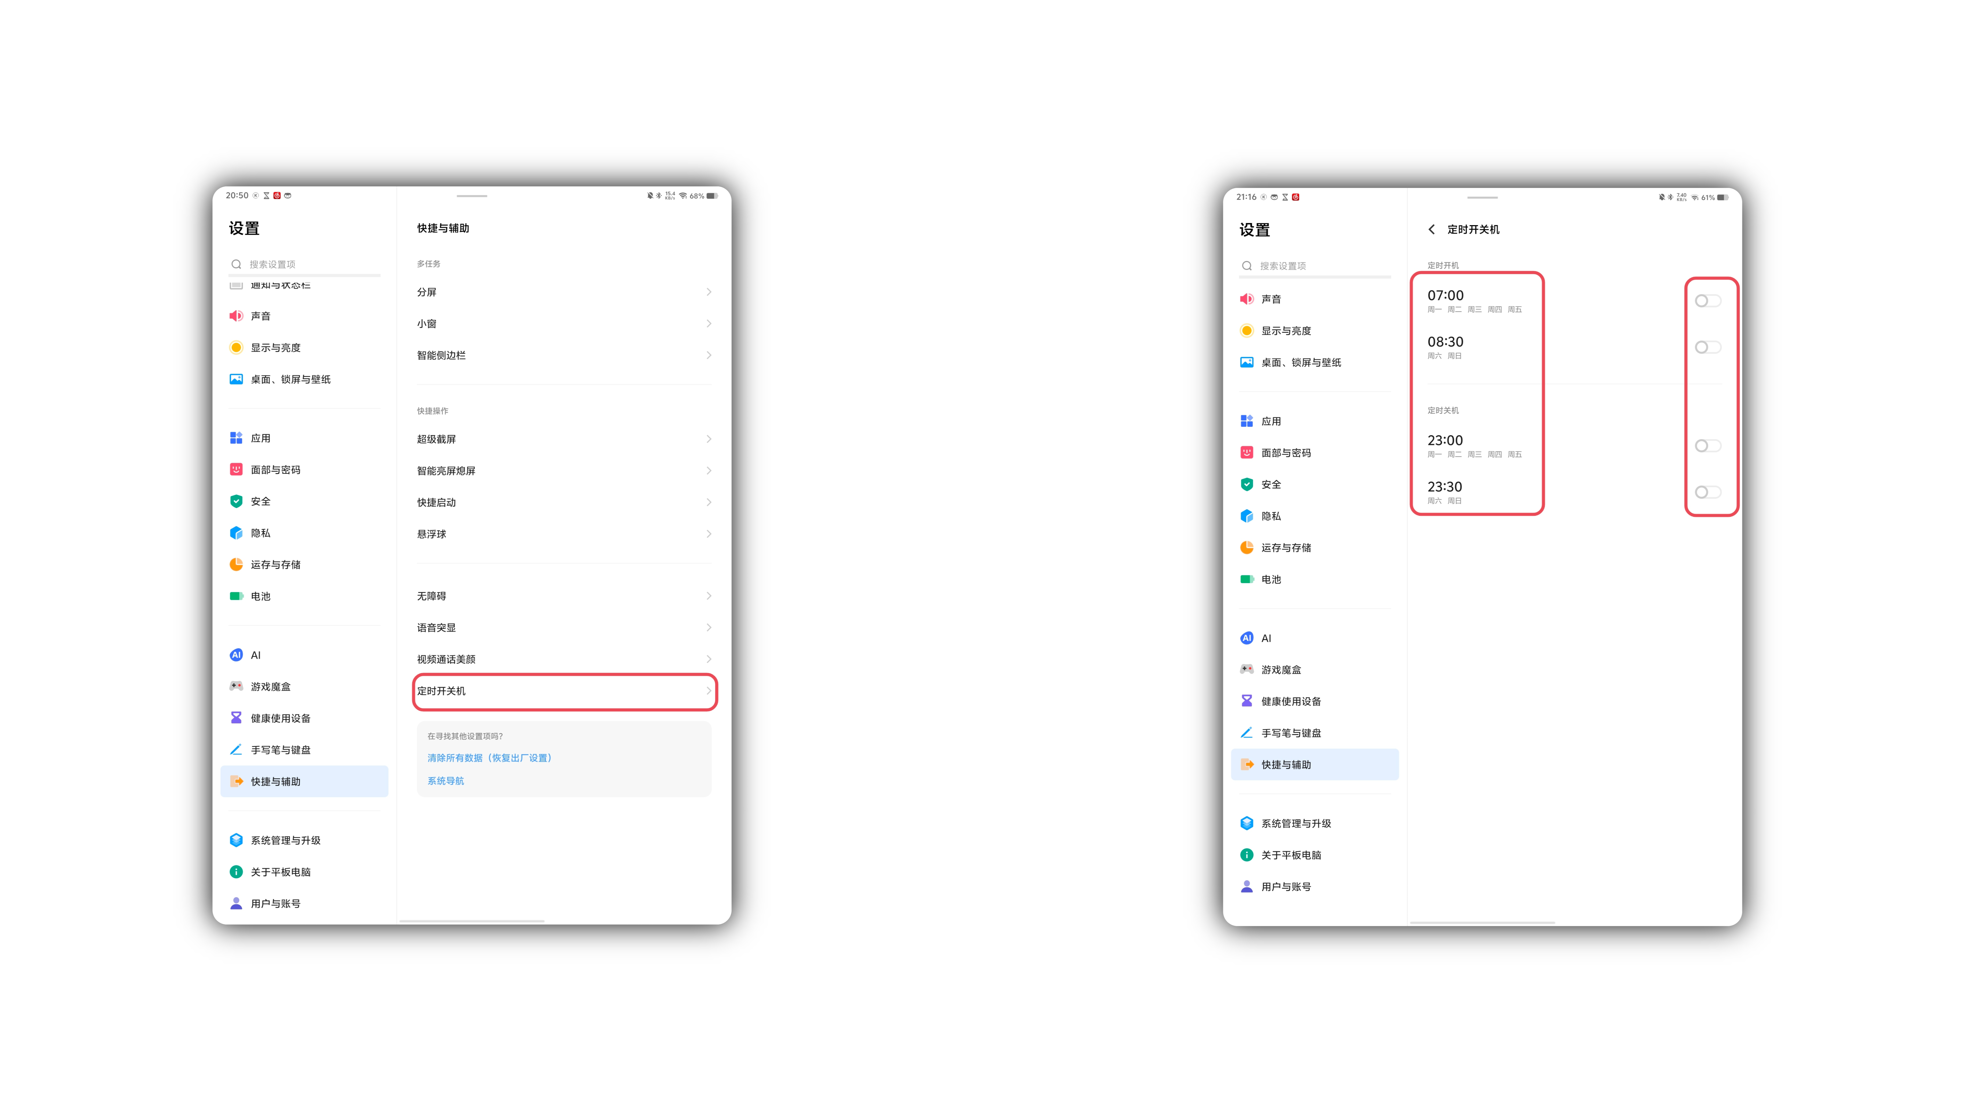The width and height of the screenshot is (1981, 1114).
Task: Click 显示与亮度 in right tablet sidebar
Action: click(1315, 331)
